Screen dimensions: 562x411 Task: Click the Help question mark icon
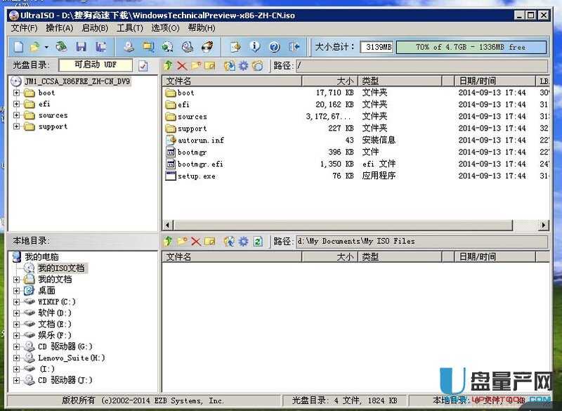274,47
